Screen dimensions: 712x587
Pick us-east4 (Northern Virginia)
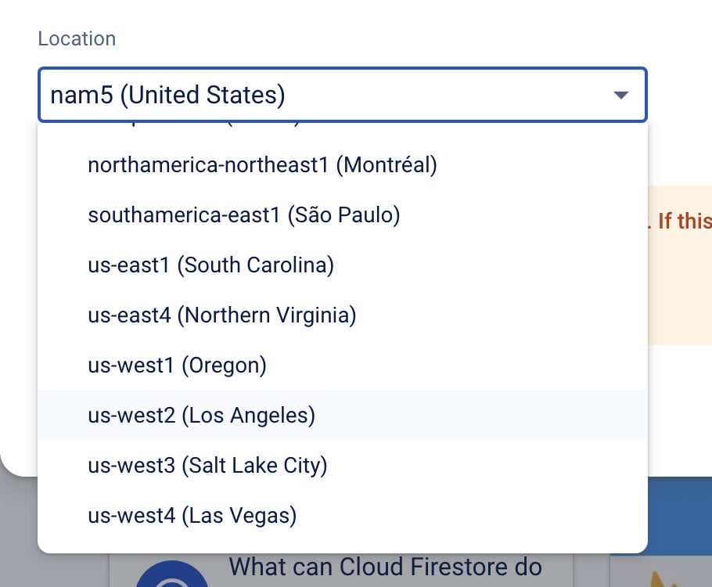(x=343, y=315)
